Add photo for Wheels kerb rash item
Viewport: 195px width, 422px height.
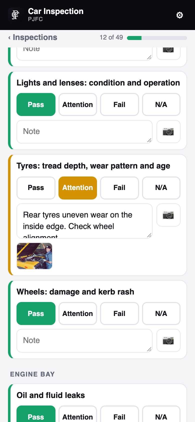pos(168,340)
